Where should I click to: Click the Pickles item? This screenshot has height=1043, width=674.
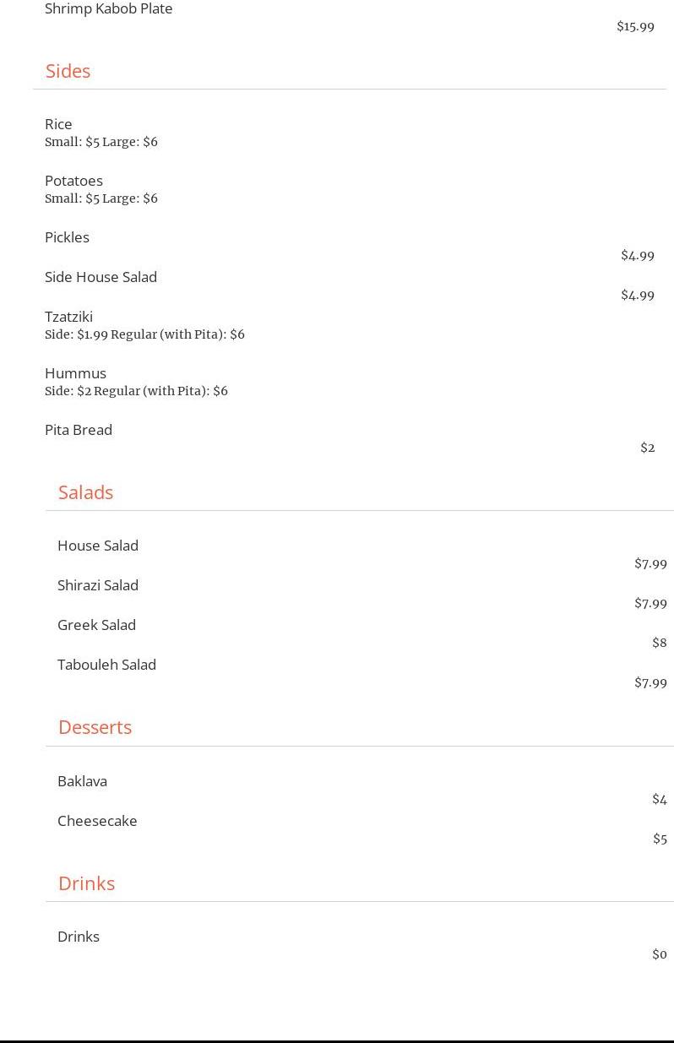(67, 237)
